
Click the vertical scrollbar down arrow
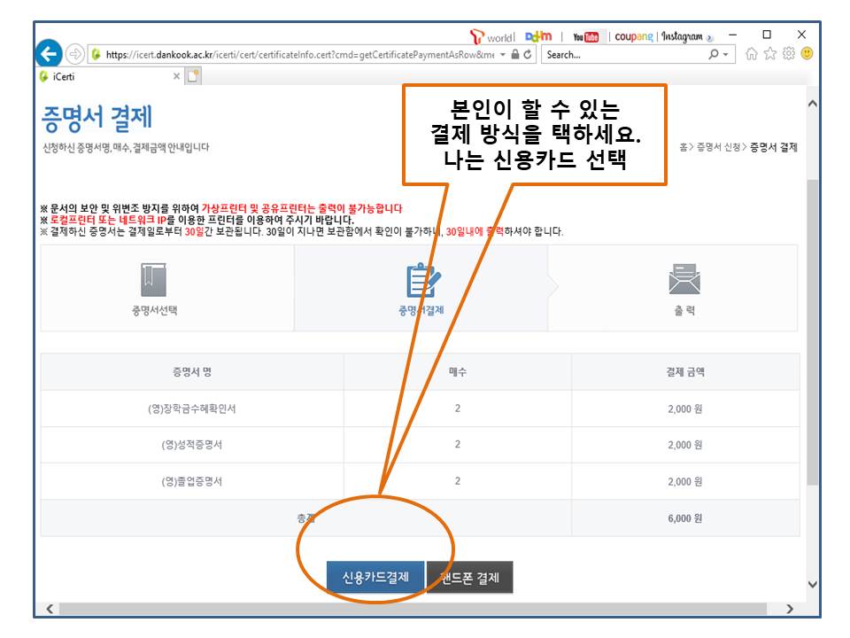tap(813, 584)
